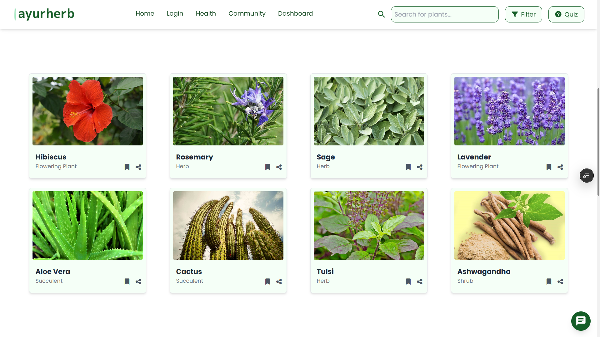
Task: Navigate to Community
Action: [247, 13]
